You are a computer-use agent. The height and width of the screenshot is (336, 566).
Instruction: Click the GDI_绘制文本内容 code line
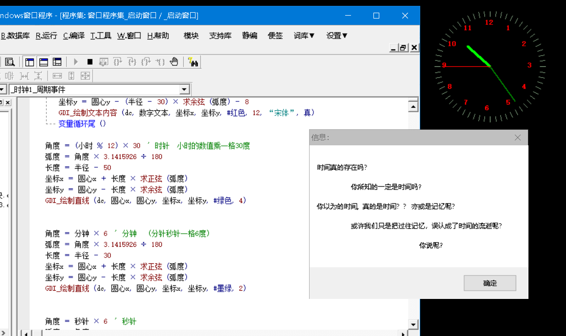[186, 113]
